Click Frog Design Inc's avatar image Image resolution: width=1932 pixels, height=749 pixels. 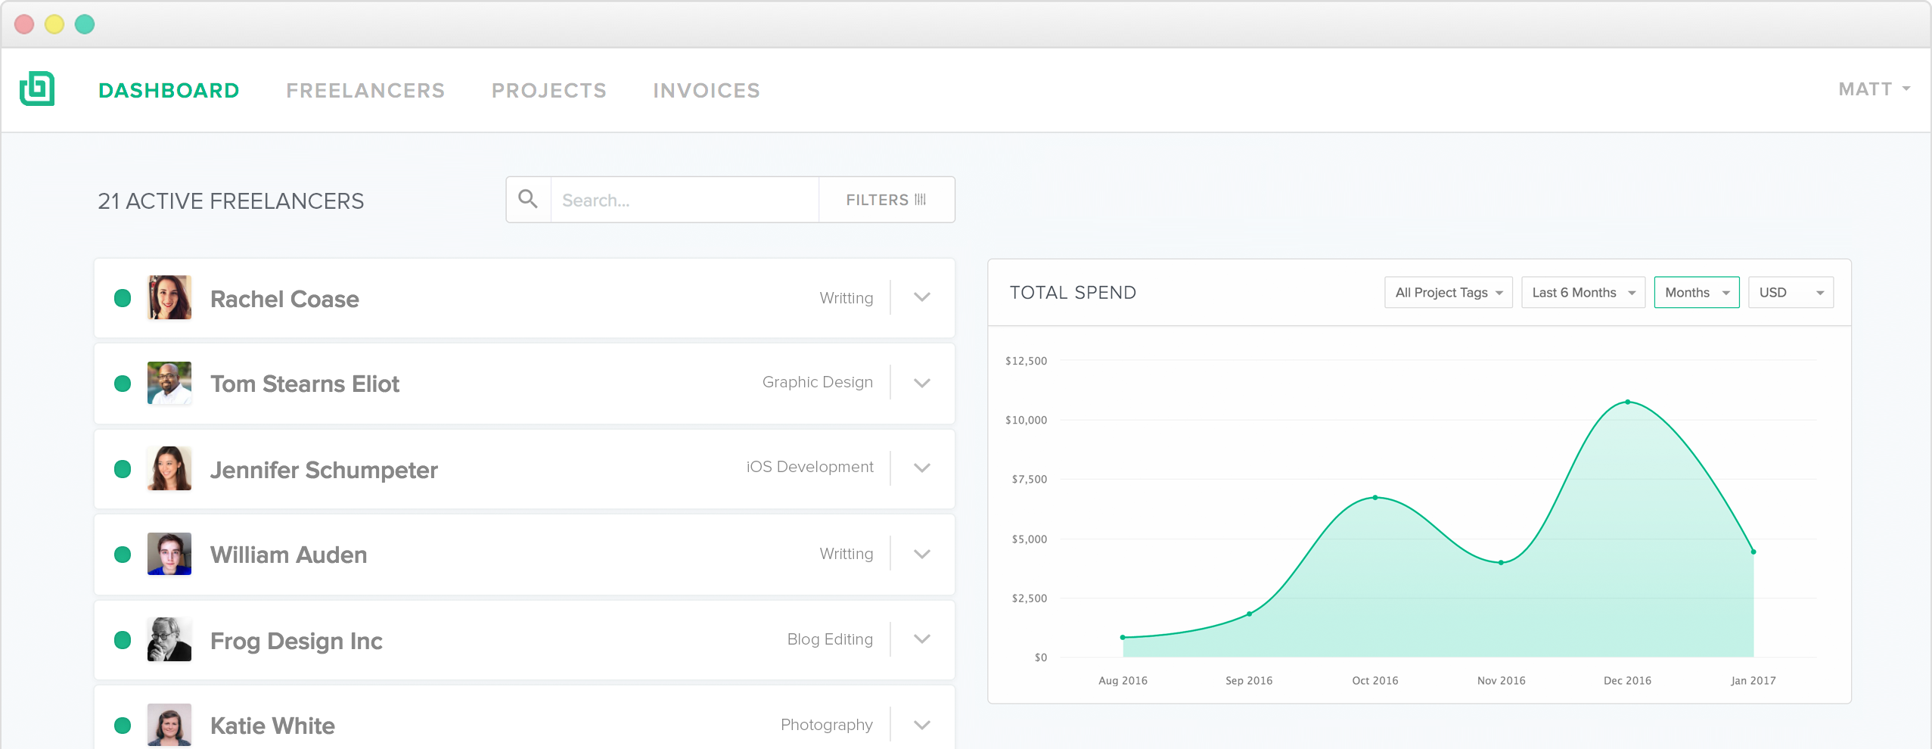pyautogui.click(x=169, y=640)
